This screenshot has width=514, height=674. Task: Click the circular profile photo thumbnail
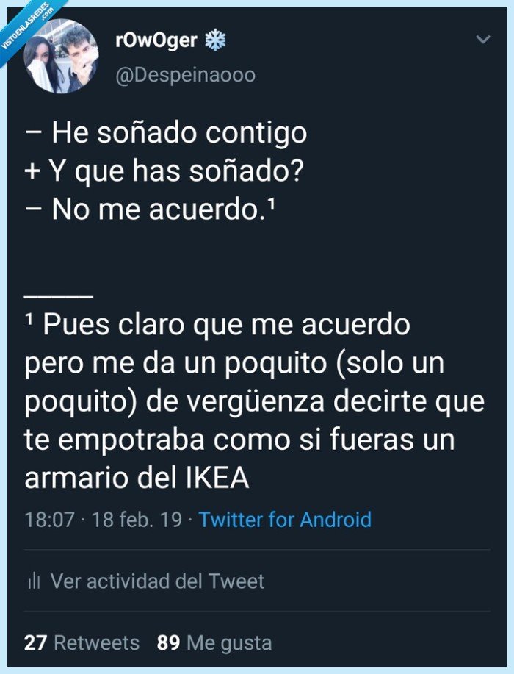pos(62,55)
